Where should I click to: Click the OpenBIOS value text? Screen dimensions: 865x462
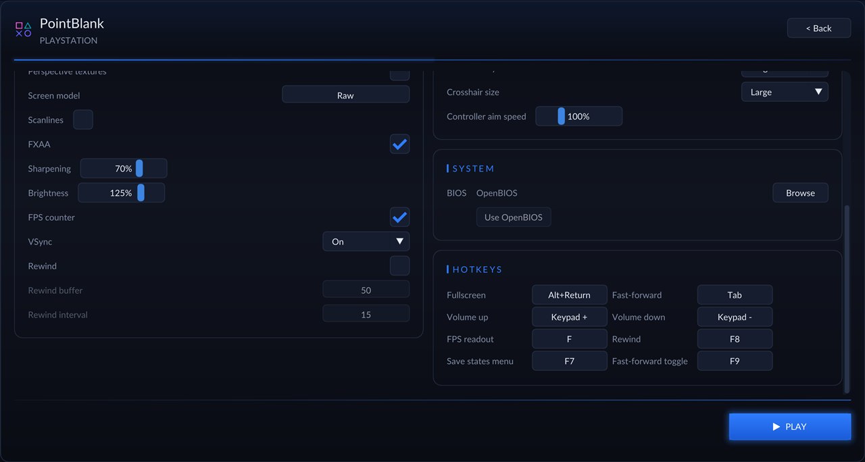[497, 192]
